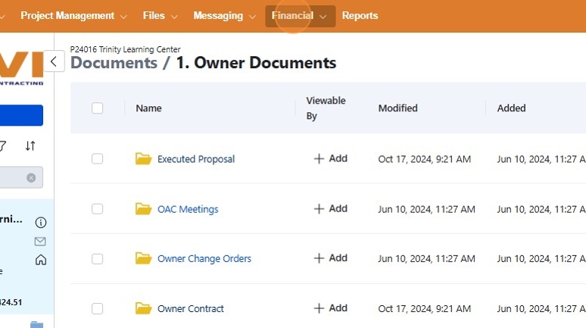The image size is (586, 328).
Task: Click the envelope mail icon
Action: point(41,241)
